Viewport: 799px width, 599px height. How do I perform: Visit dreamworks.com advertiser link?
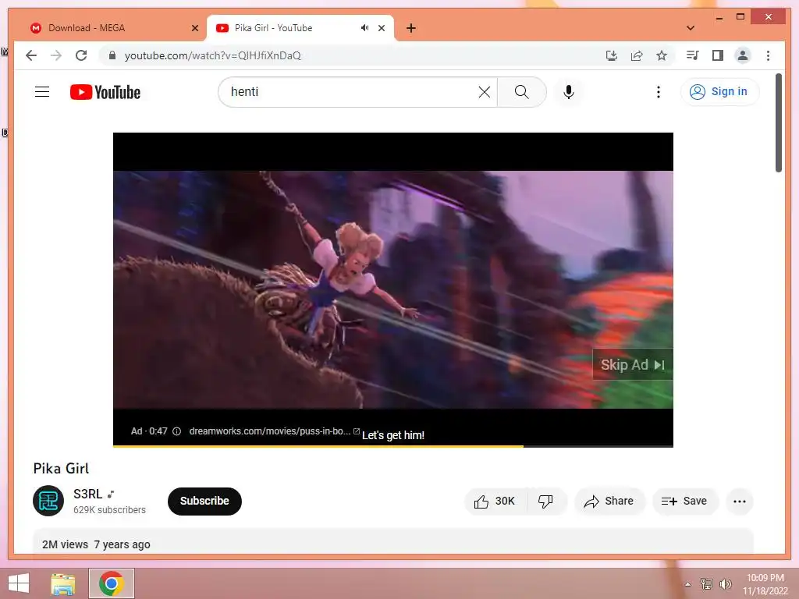pos(274,431)
